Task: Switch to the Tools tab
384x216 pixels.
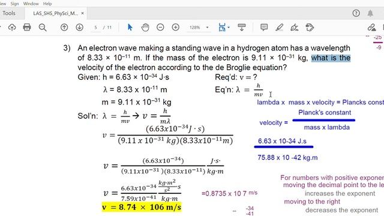Action: 9,13
